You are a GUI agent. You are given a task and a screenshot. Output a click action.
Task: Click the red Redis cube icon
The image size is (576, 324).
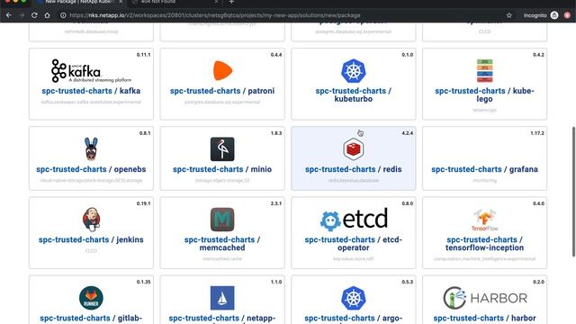click(x=354, y=148)
